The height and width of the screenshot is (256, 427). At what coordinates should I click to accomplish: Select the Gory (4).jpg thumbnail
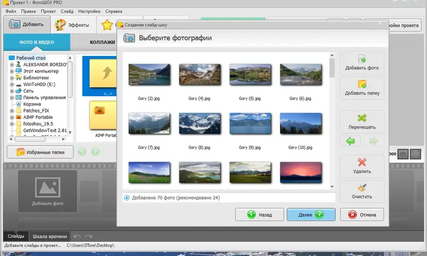(200, 75)
